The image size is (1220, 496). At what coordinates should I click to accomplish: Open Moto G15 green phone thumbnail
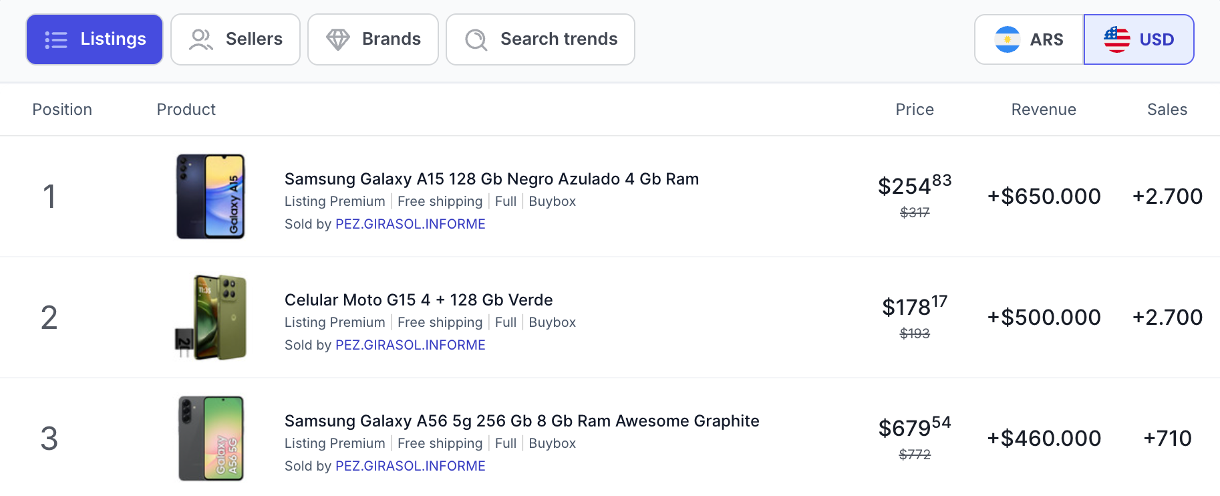point(210,318)
